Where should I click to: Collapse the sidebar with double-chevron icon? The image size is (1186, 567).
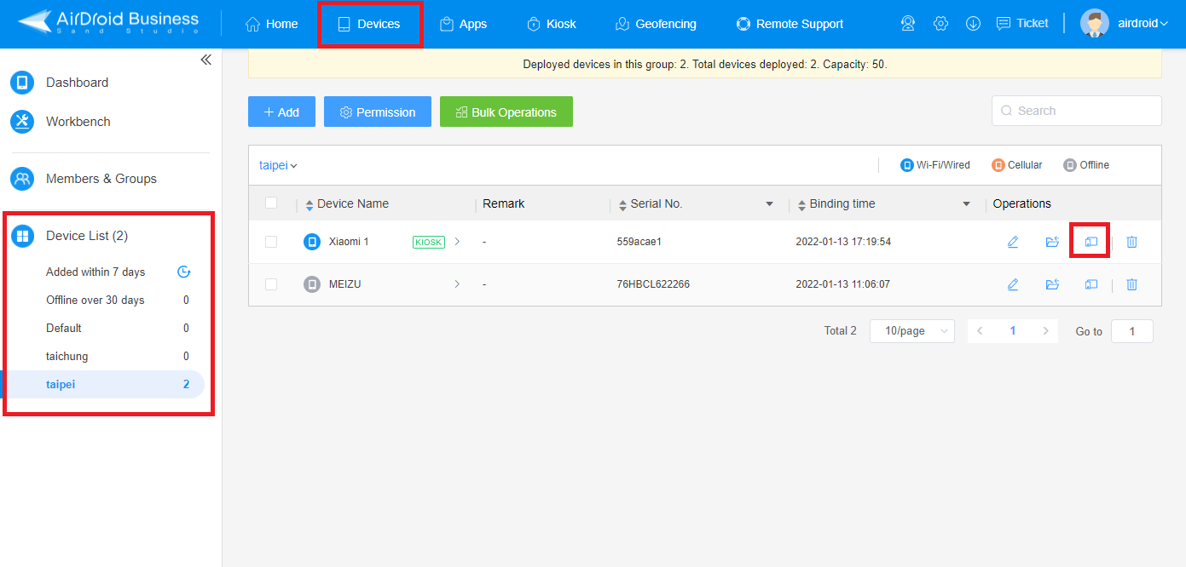pos(205,60)
